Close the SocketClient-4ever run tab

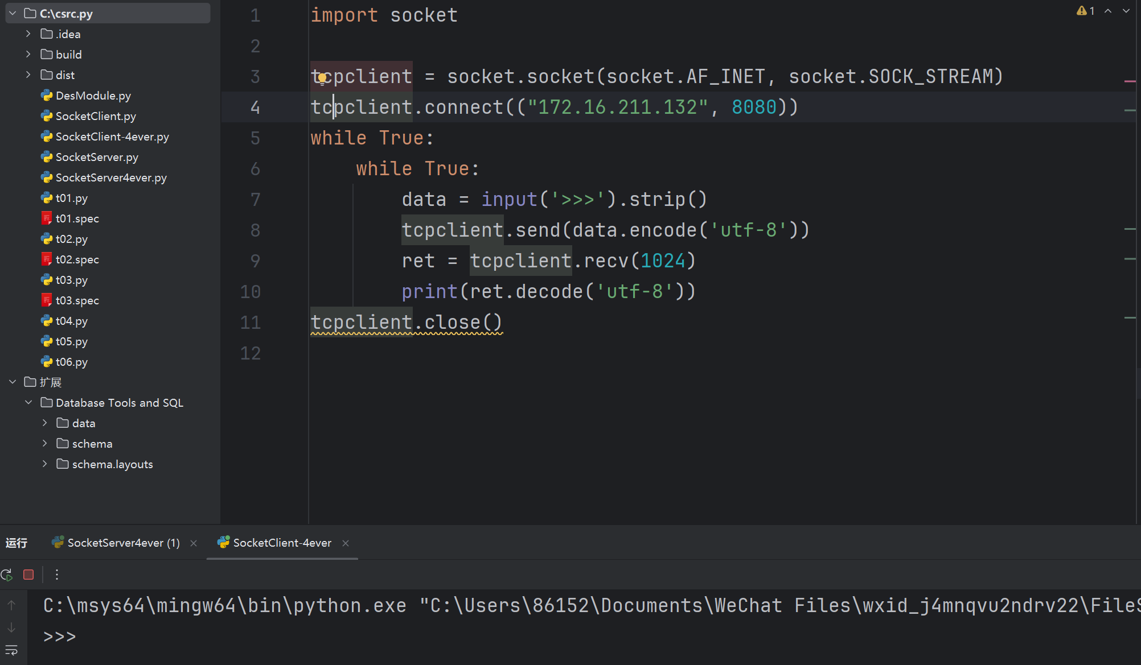click(x=346, y=543)
